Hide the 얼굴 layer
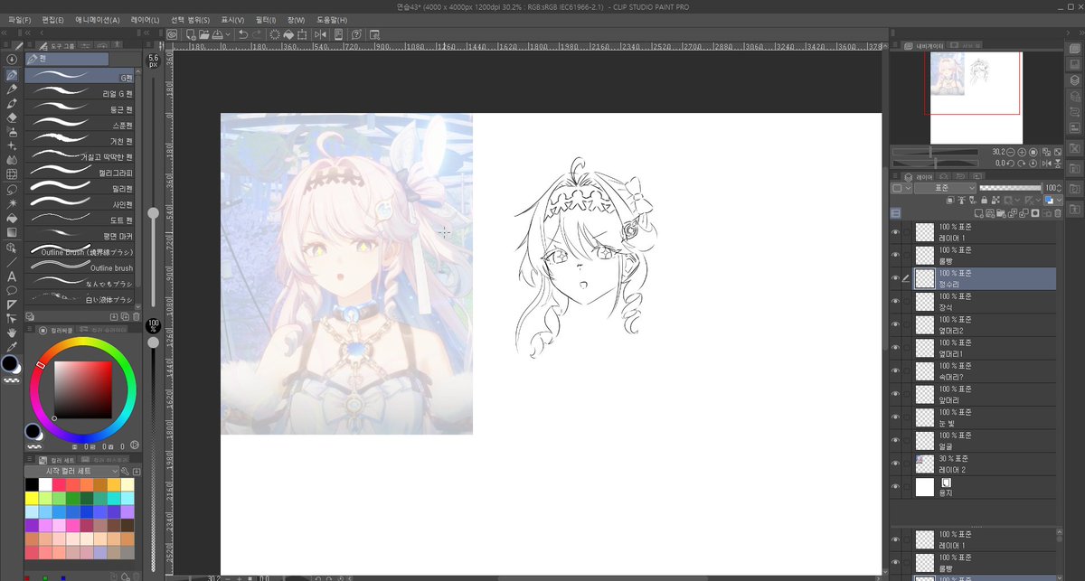 895,441
